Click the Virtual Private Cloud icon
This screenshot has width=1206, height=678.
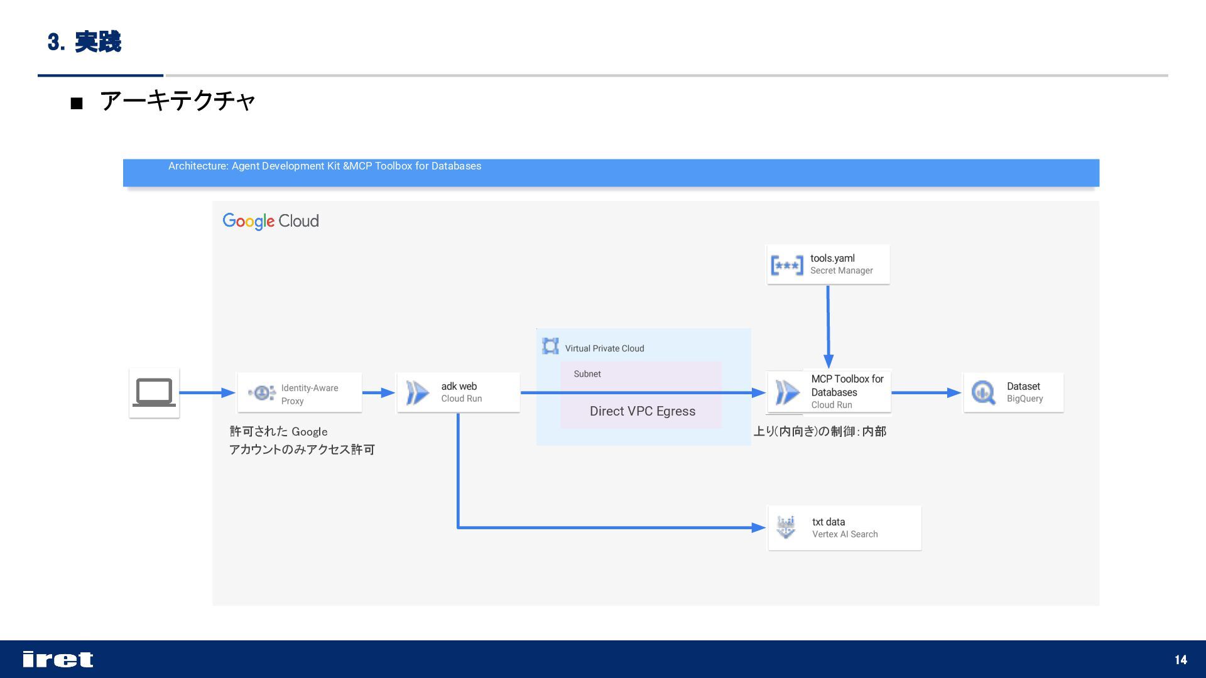coord(550,347)
